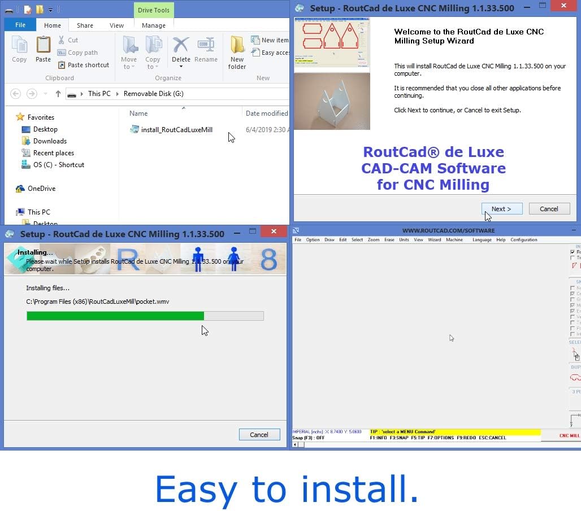The width and height of the screenshot is (581, 511).
Task: Click the drive icon in Explorer title bar
Action: [9, 10]
